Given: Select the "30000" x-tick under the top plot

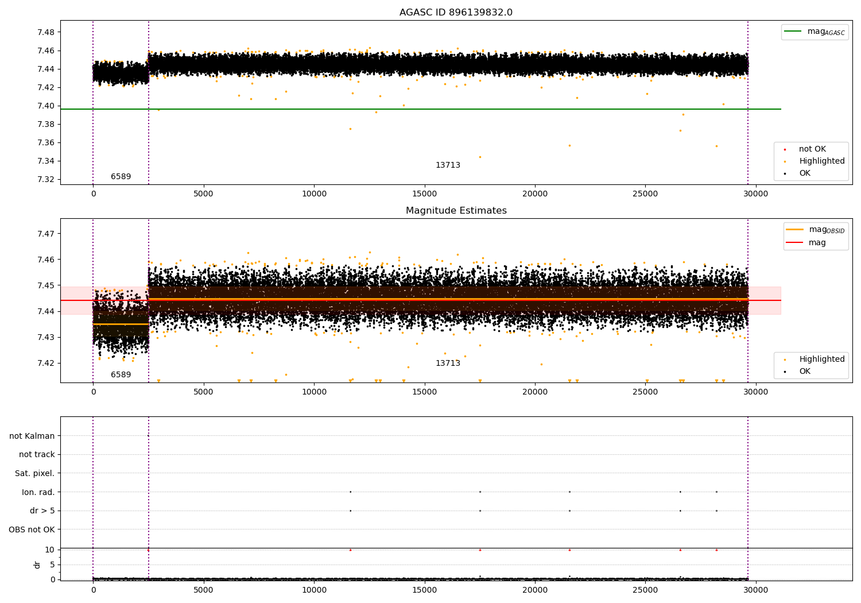Looking at the screenshot, I should (x=755, y=194).
